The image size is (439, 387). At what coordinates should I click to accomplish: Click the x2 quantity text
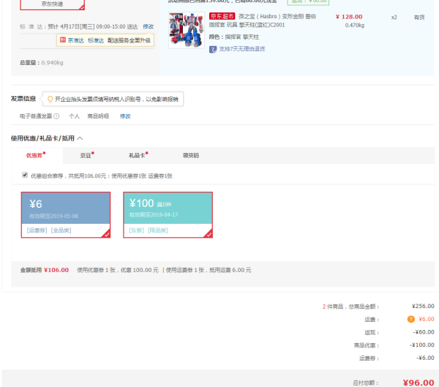394,18
